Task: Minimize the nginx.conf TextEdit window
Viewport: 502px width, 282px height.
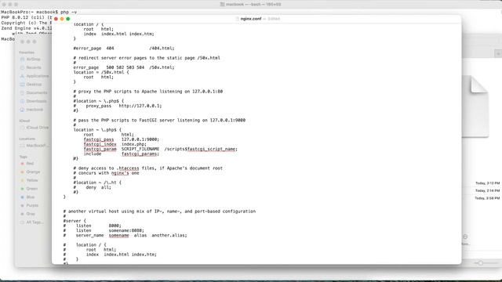Action: click(x=62, y=19)
